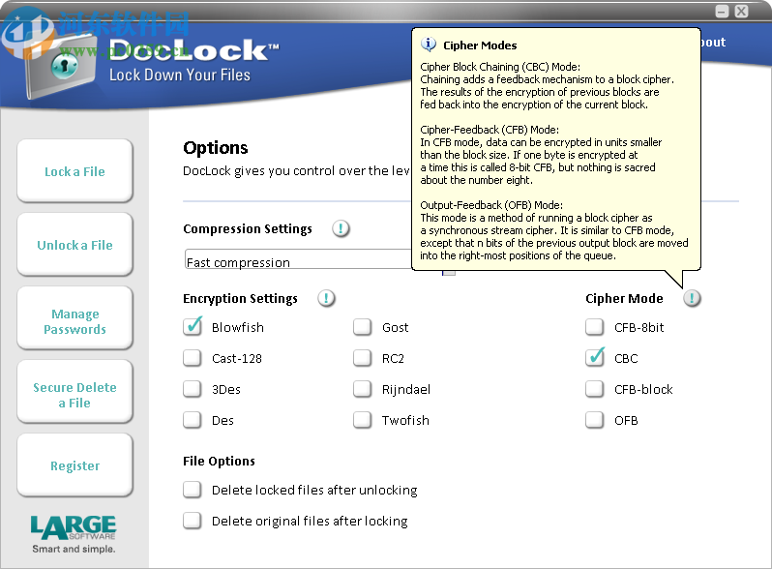
Task: Enable Twofish encryption
Action: [363, 420]
